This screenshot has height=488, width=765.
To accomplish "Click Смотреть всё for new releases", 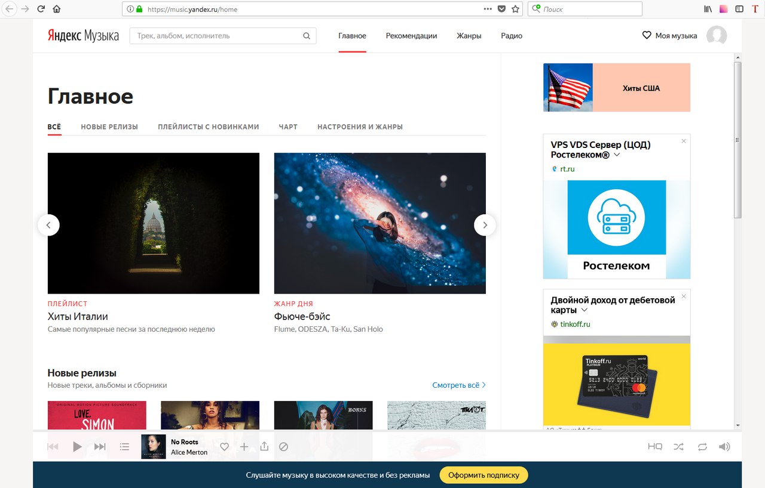I will pos(459,385).
